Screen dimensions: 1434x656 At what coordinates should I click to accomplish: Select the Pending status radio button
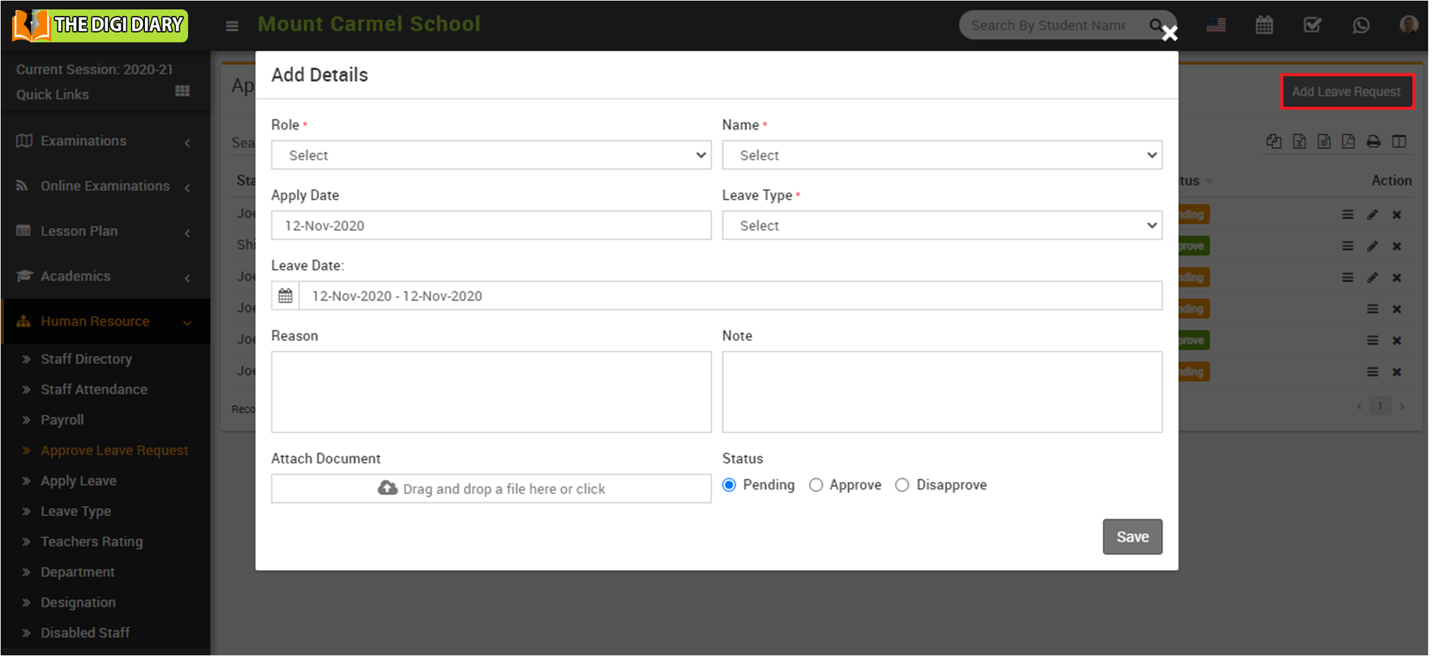[730, 485]
